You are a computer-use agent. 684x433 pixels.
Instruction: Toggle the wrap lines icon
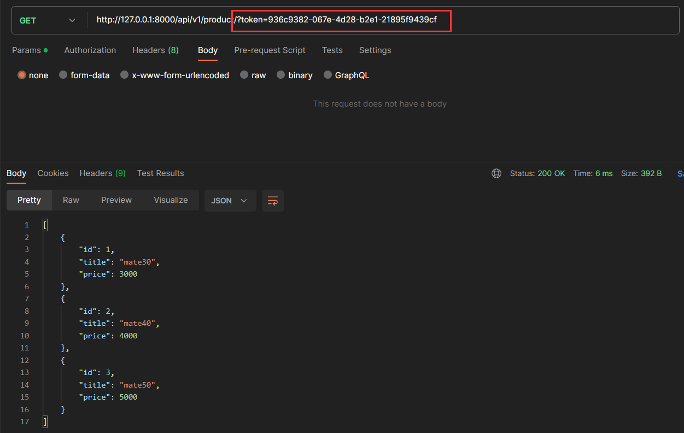pos(273,201)
